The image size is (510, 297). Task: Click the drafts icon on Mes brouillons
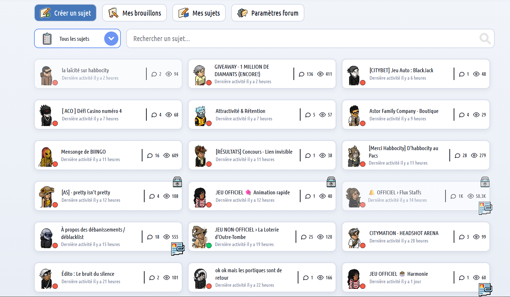tap(113, 13)
